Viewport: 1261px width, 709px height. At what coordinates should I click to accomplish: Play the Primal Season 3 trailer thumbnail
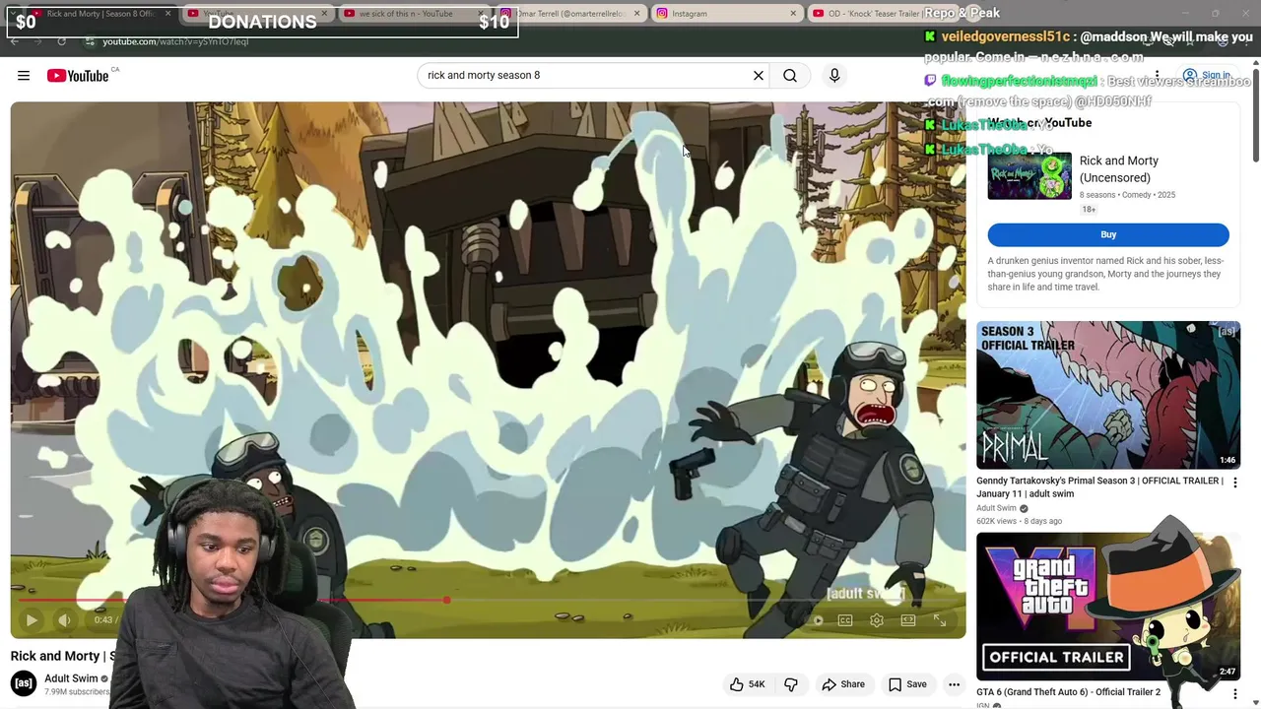pos(1108,395)
